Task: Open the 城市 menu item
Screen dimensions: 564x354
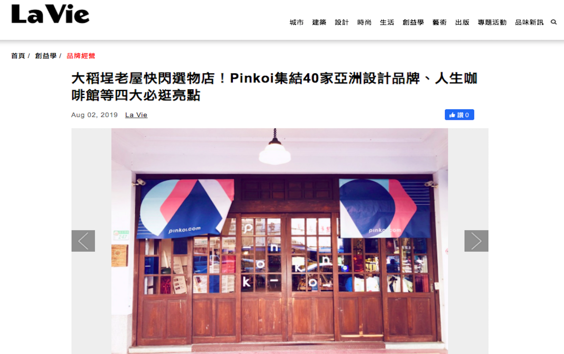Action: coord(297,22)
